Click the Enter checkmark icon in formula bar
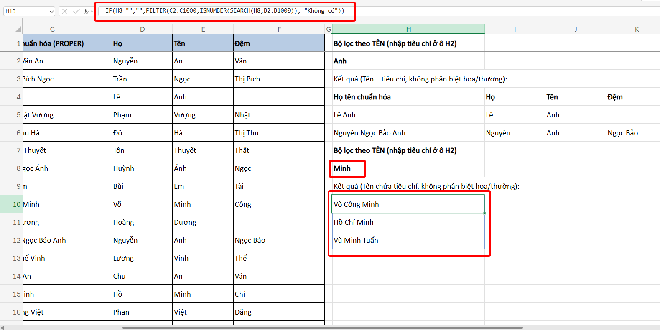The image size is (660, 330). click(76, 11)
